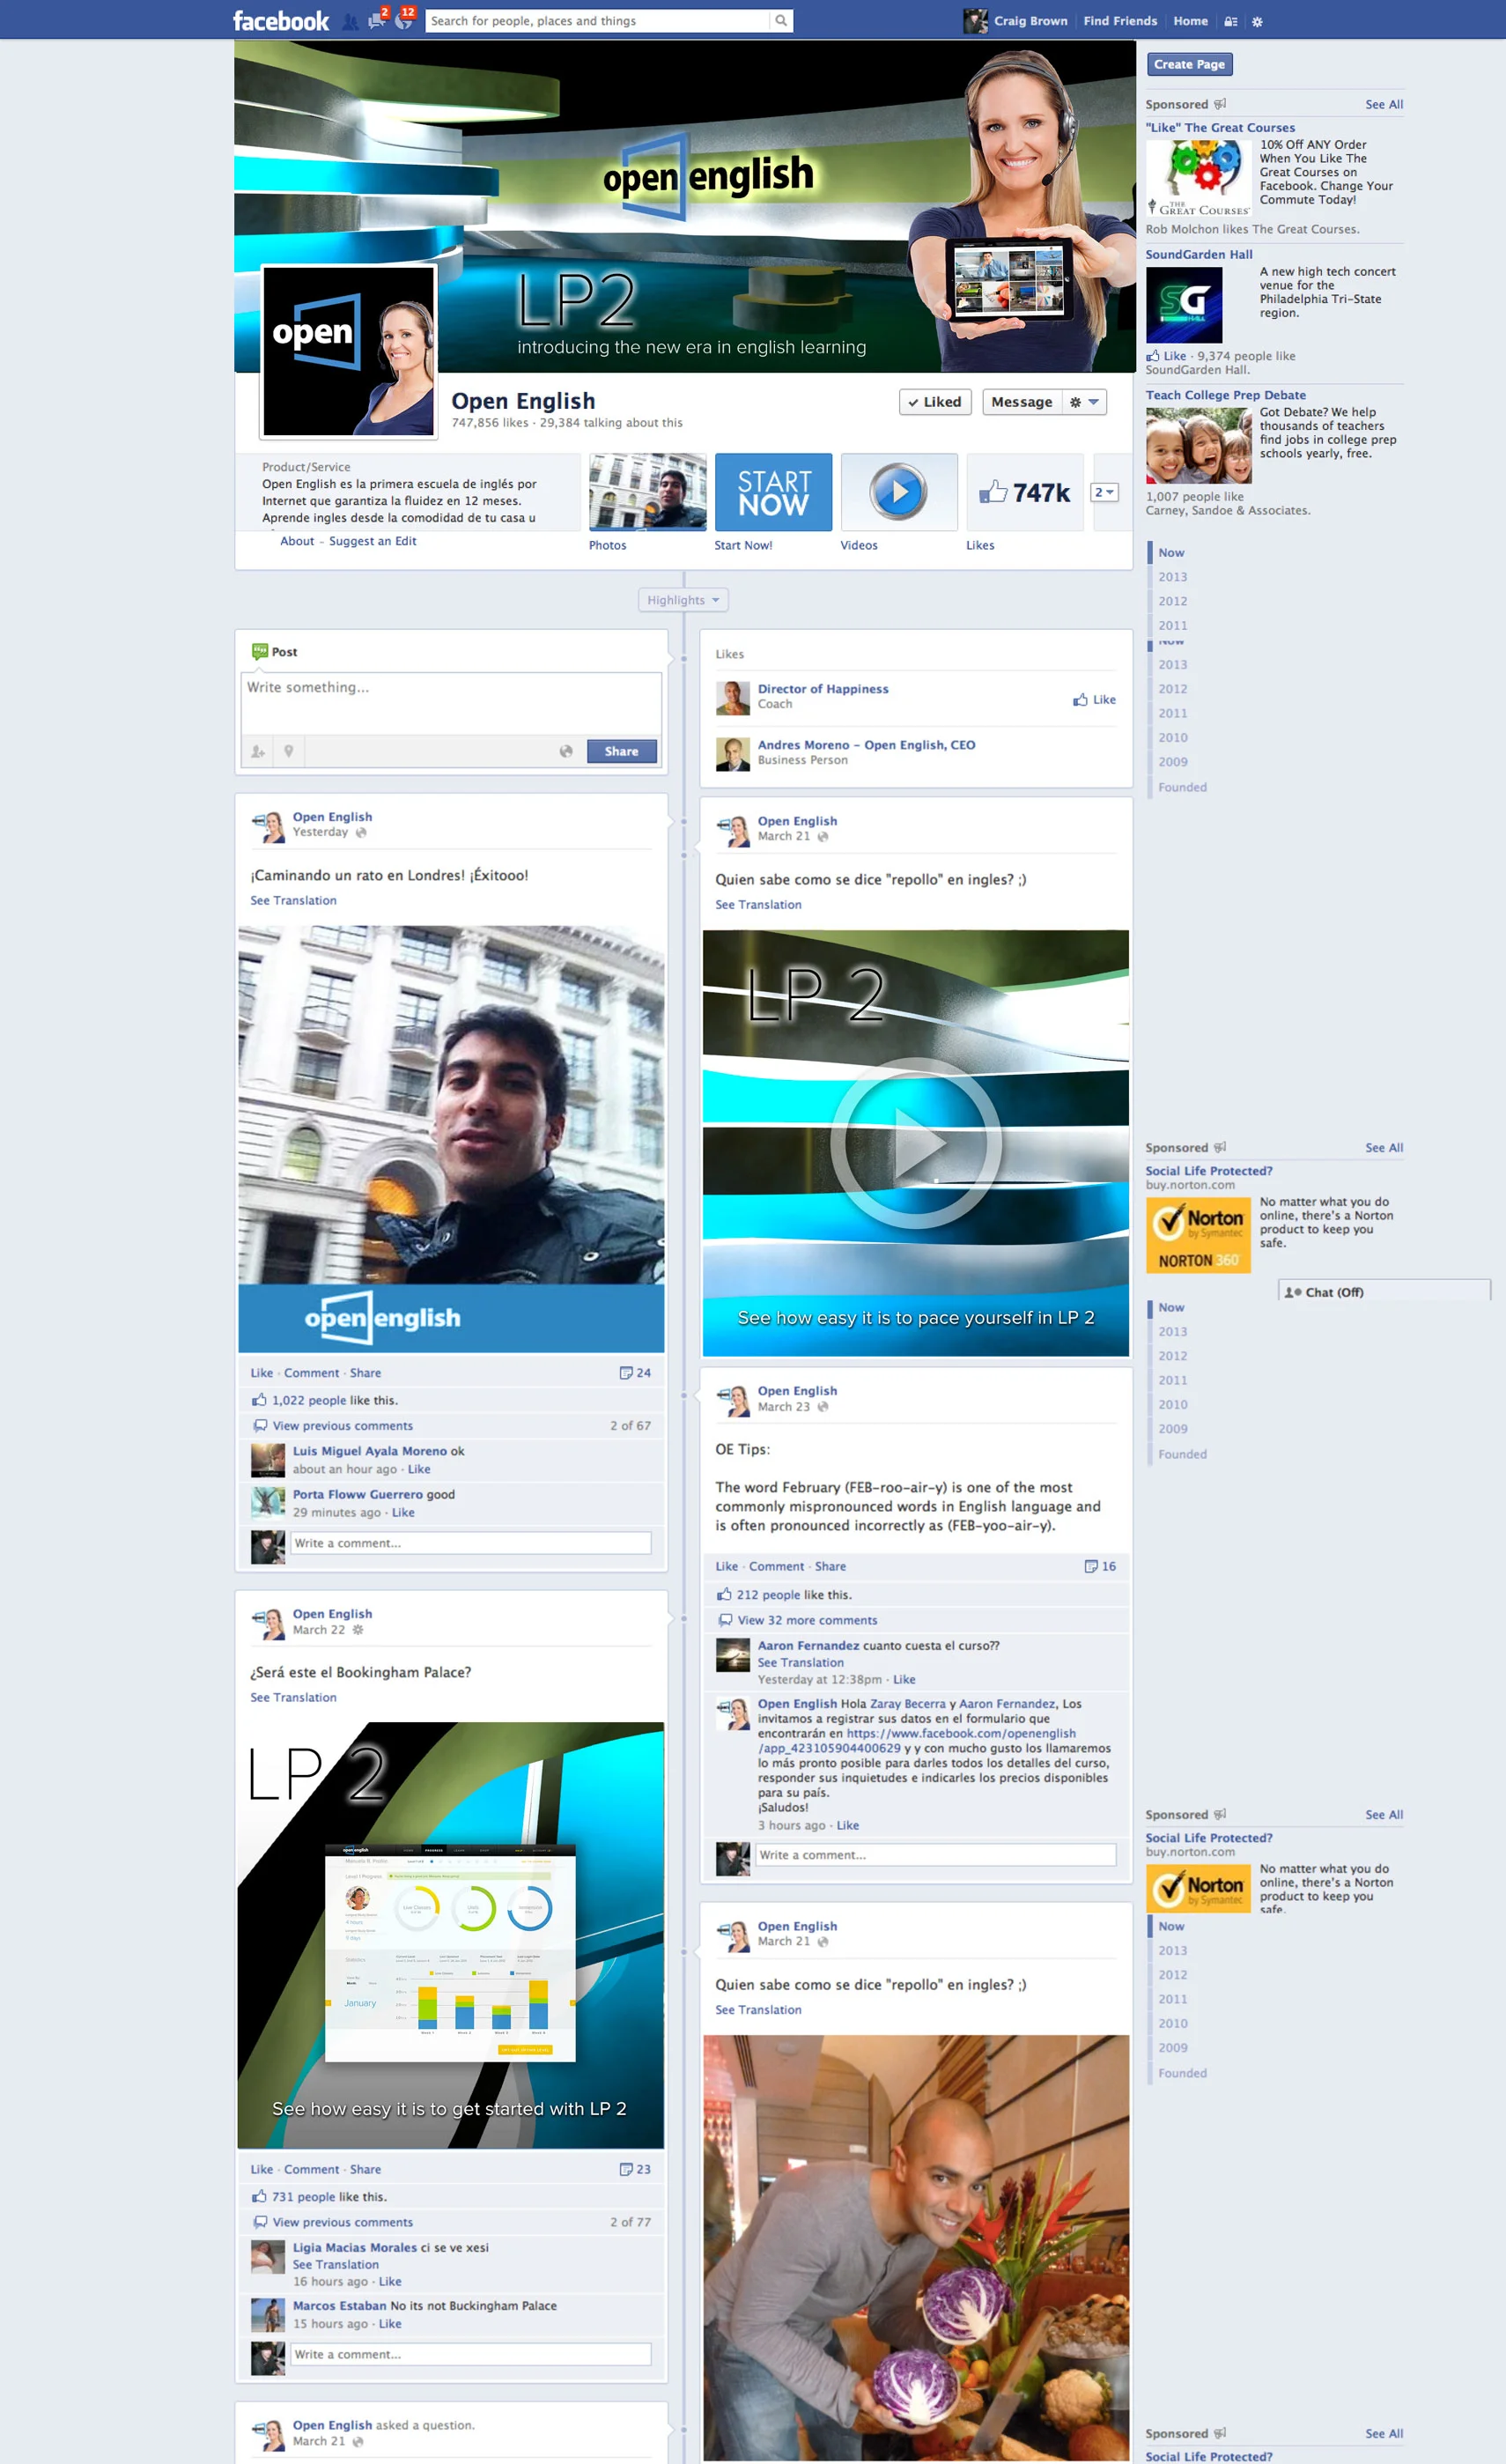This screenshot has height=2464, width=1506.
Task: Open the Andres Moreno – Open English, CEO link
Action: [866, 745]
